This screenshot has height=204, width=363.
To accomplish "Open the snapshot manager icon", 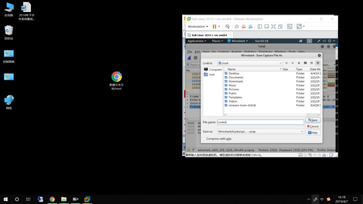I will (x=250, y=26).
